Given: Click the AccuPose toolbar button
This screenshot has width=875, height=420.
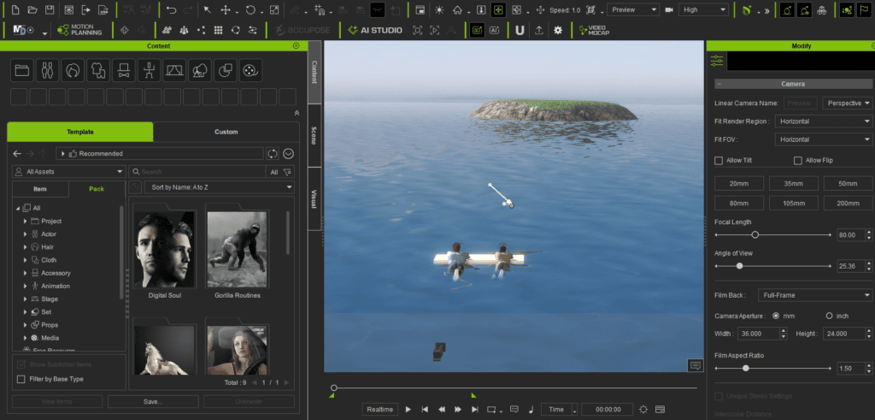Looking at the screenshot, I should pos(303,31).
